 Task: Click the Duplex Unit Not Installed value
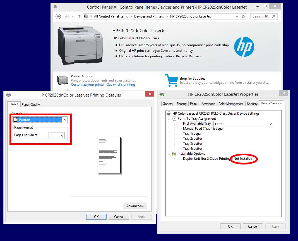point(243,159)
